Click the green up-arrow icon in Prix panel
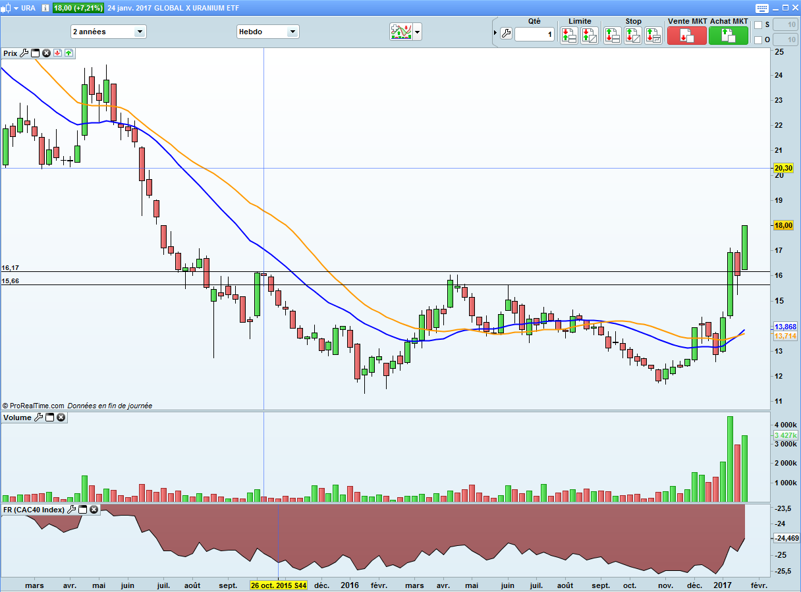 click(x=69, y=53)
